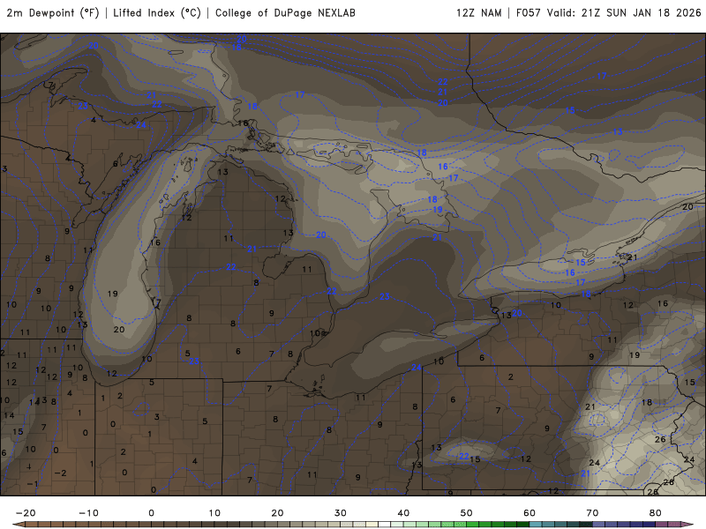The height and width of the screenshot is (529, 706).
Task: Click the "-10" color scale label
Action: point(88,513)
